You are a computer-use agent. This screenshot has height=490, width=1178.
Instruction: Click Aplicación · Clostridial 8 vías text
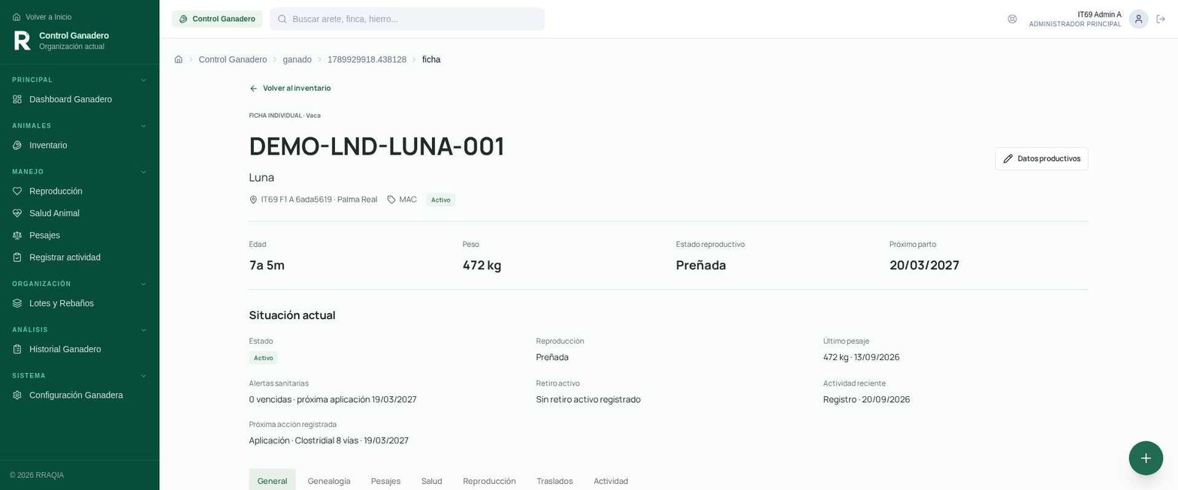point(328,441)
